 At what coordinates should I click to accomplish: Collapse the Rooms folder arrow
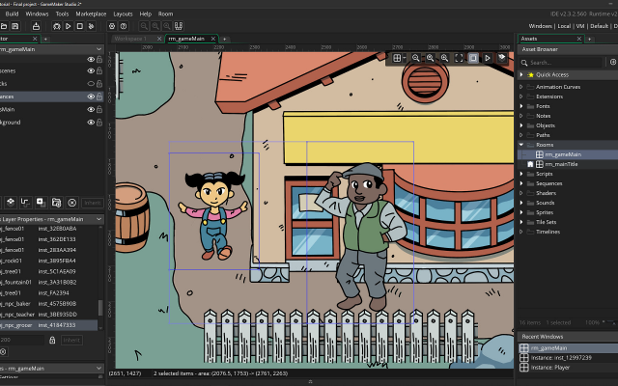click(521, 145)
